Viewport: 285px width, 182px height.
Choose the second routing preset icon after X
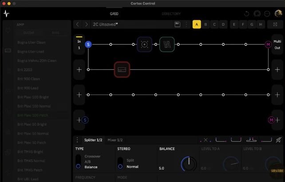(236, 140)
